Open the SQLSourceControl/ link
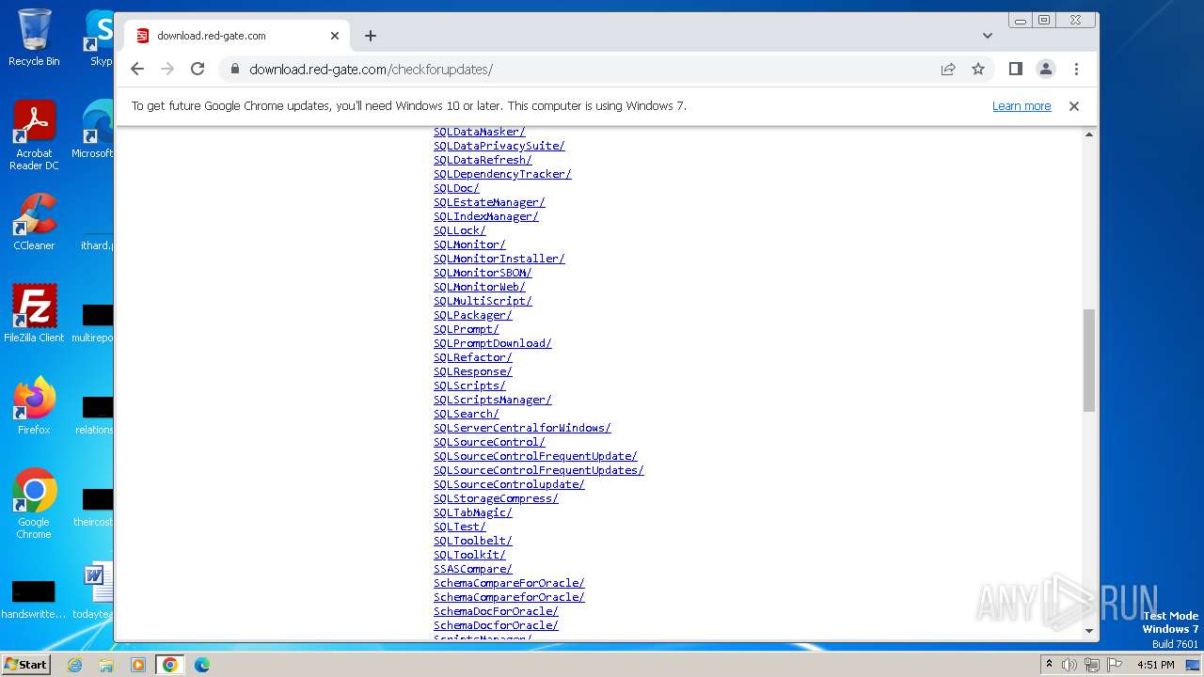This screenshot has height=677, width=1204. (489, 442)
